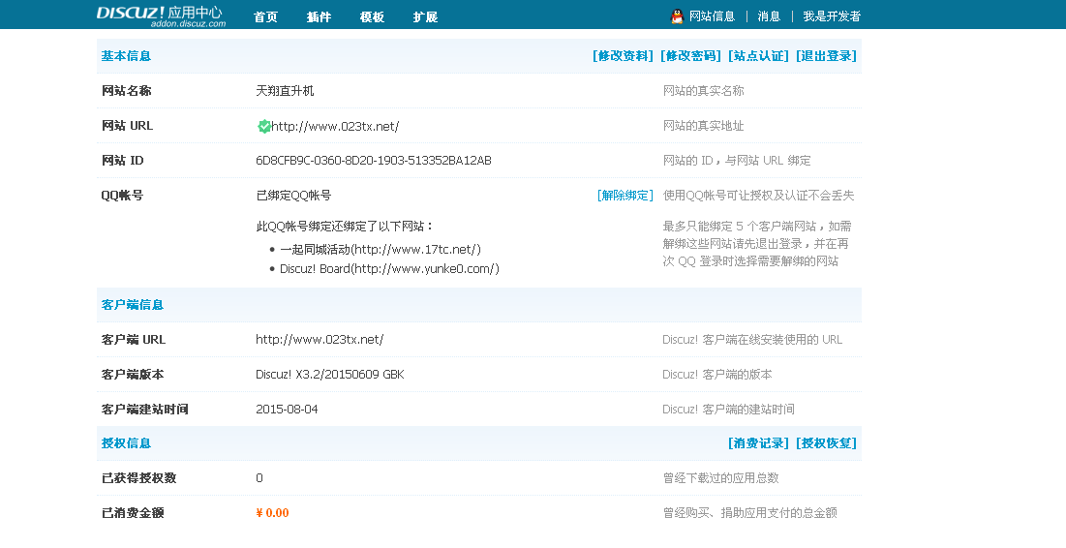The height and width of the screenshot is (548, 1066).
Task: Click 已绑定QQ帐号 status text
Action: (293, 196)
